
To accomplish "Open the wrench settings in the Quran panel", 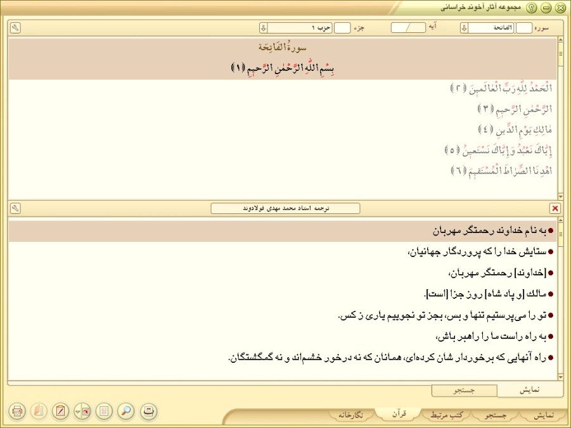I will (x=15, y=28).
